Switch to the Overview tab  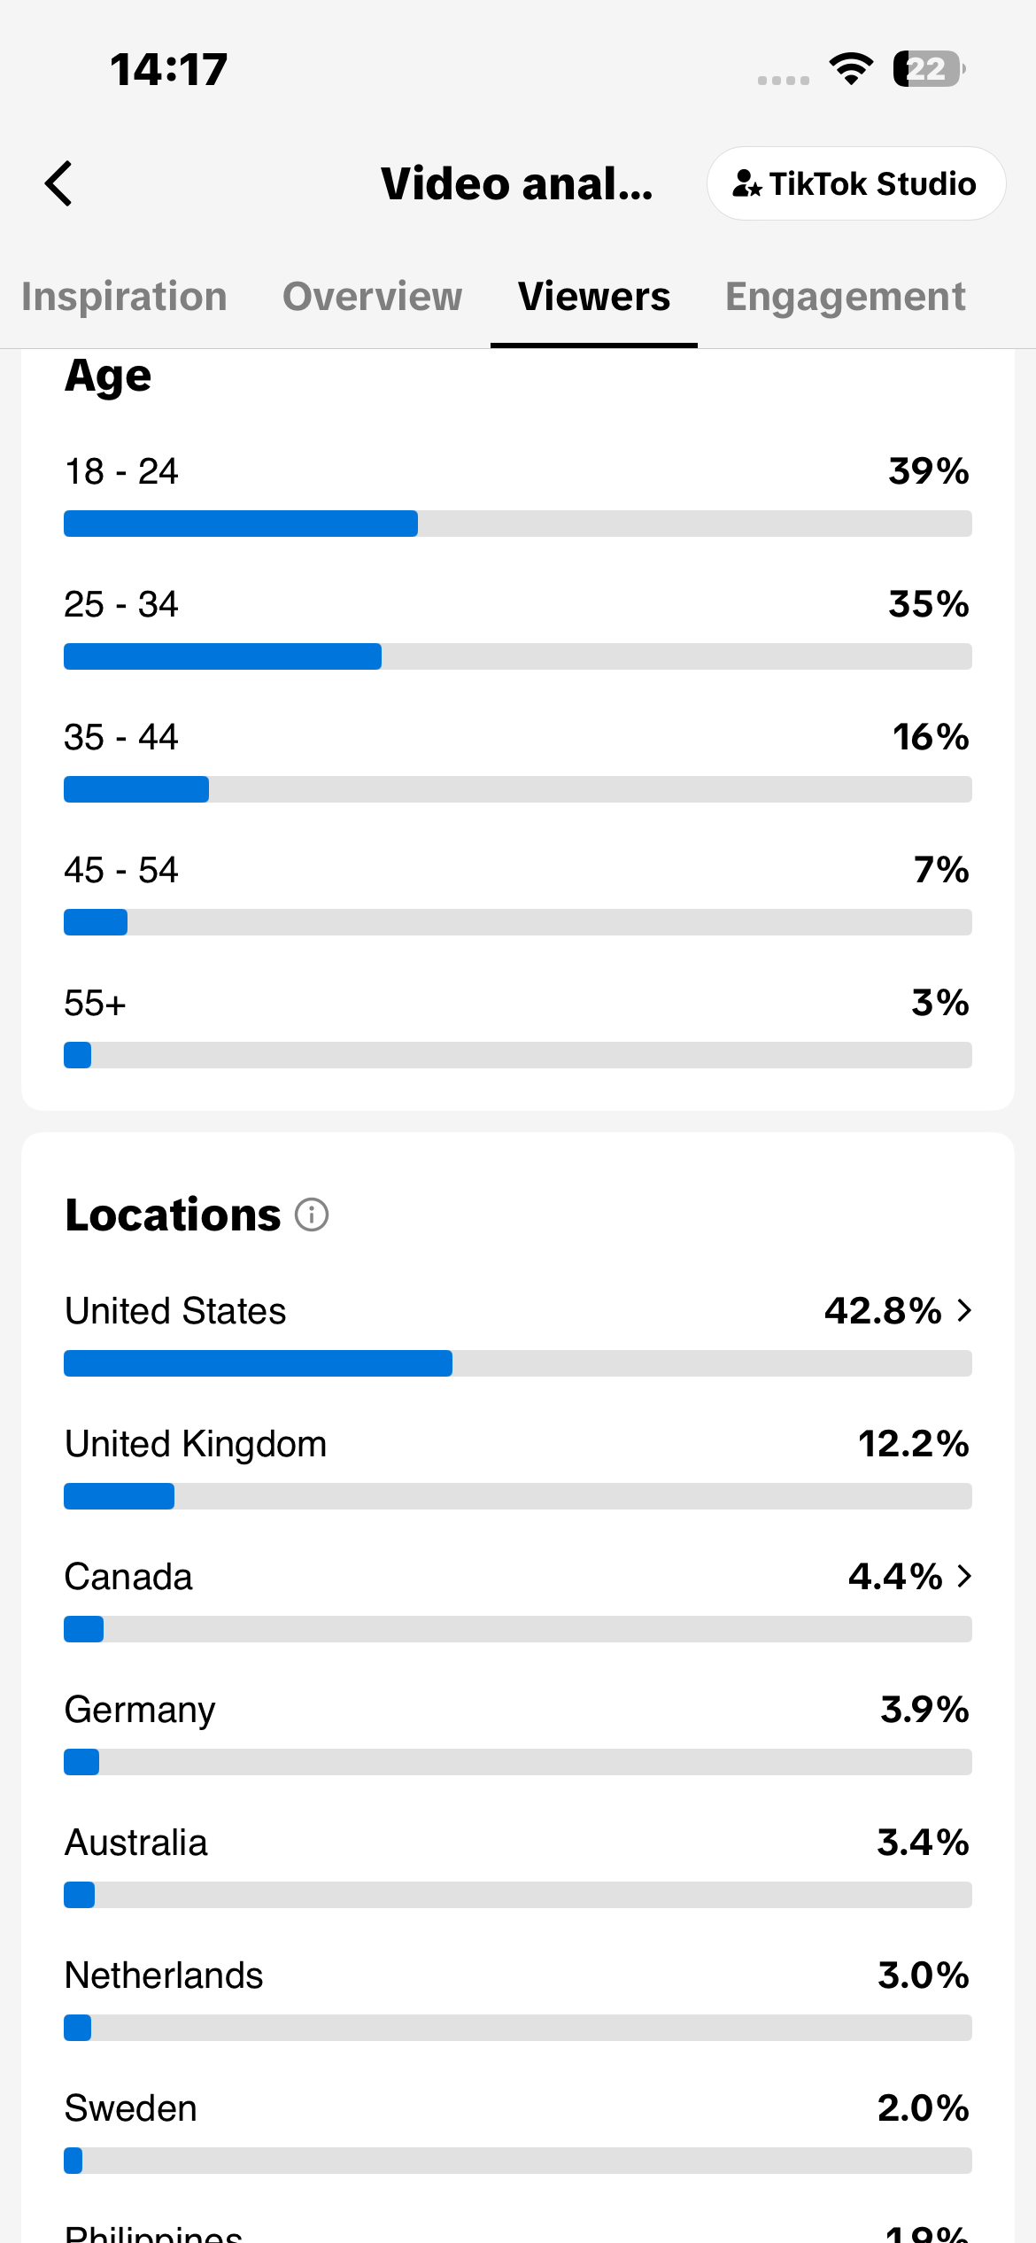[x=372, y=297]
